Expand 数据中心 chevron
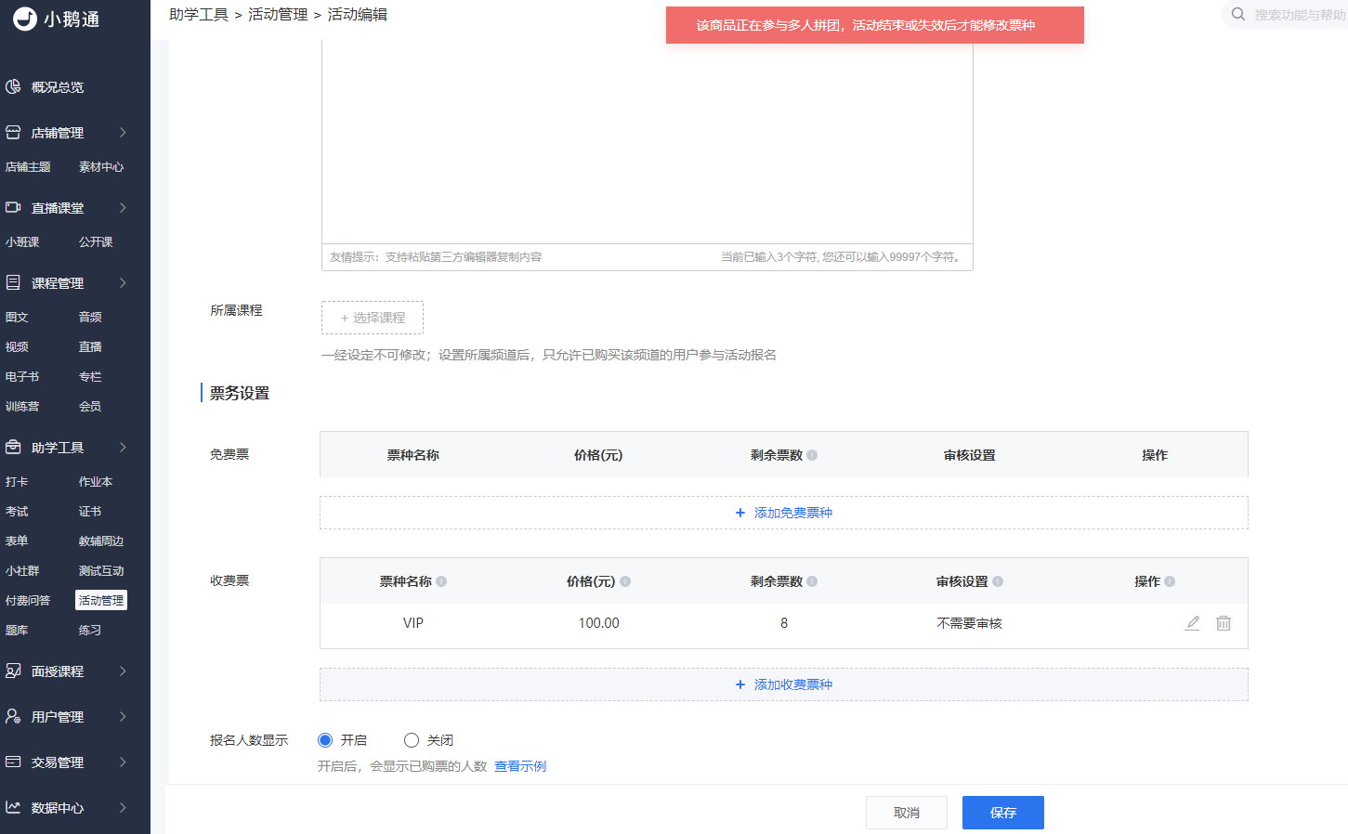The width and height of the screenshot is (1348, 834). [123, 807]
